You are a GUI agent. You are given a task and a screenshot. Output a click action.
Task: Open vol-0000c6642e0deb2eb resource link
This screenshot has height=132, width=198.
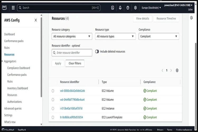click(x=72, y=91)
